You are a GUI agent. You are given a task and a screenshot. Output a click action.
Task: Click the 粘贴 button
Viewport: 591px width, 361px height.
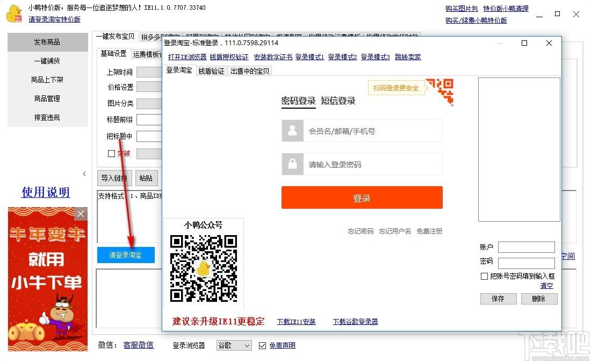point(146,178)
